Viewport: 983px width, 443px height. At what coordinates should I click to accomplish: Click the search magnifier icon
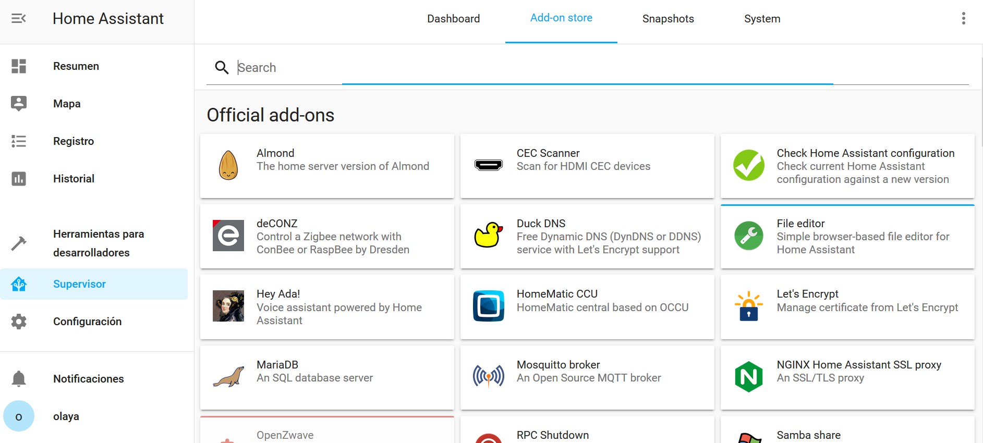pos(222,67)
